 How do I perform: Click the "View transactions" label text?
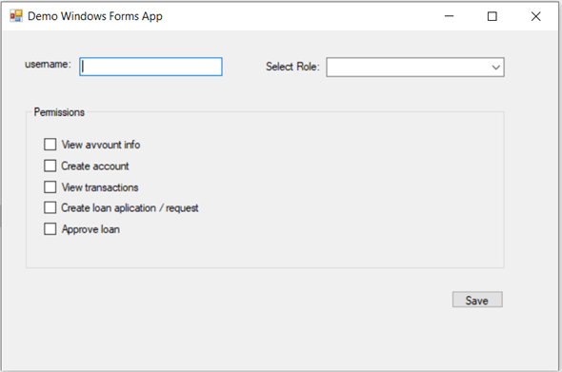click(x=100, y=187)
